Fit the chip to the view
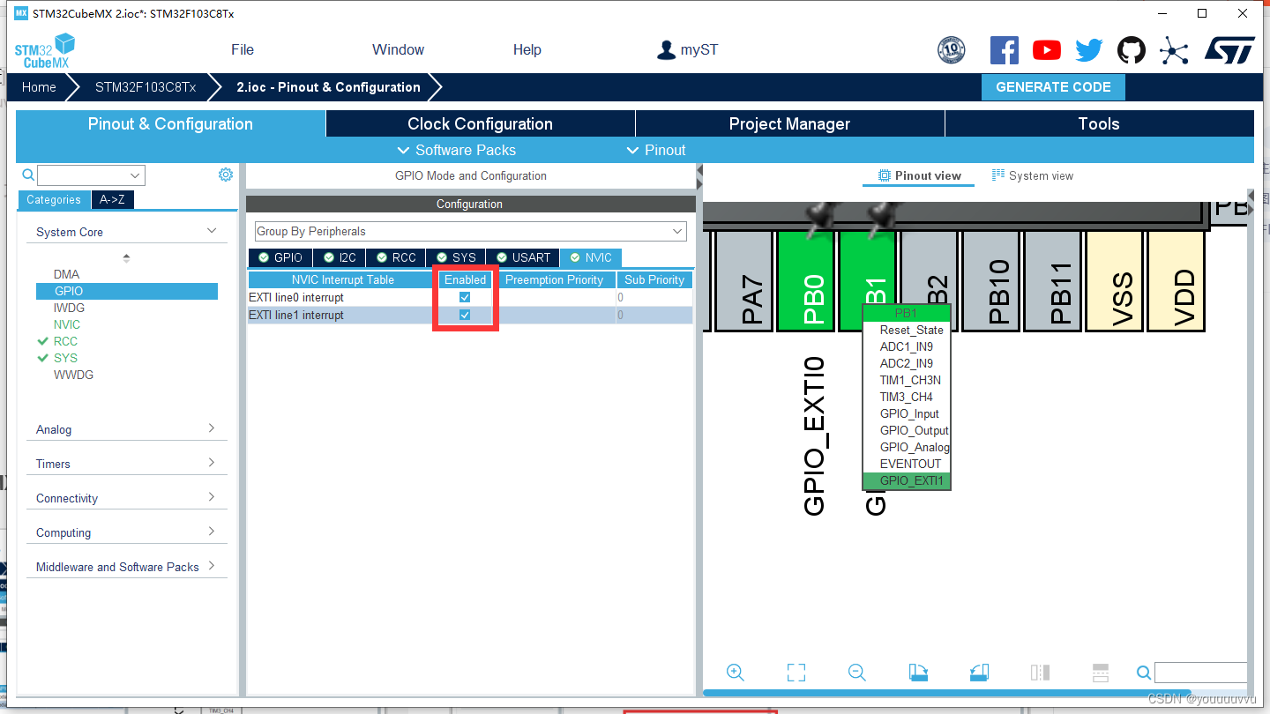The image size is (1270, 714). click(x=796, y=673)
